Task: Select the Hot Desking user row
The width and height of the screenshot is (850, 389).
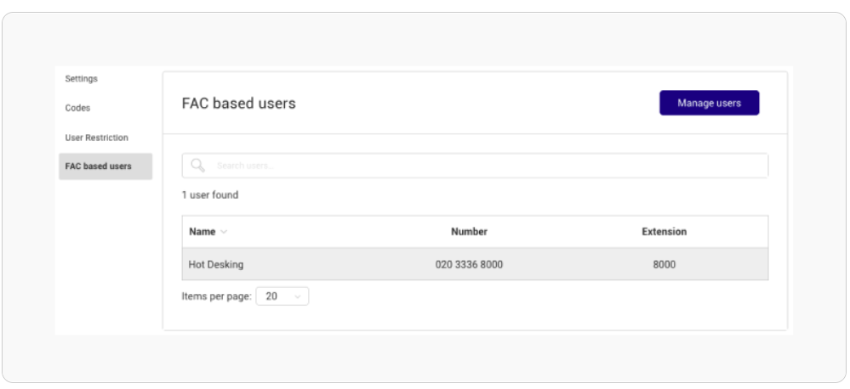Action: 475,264
